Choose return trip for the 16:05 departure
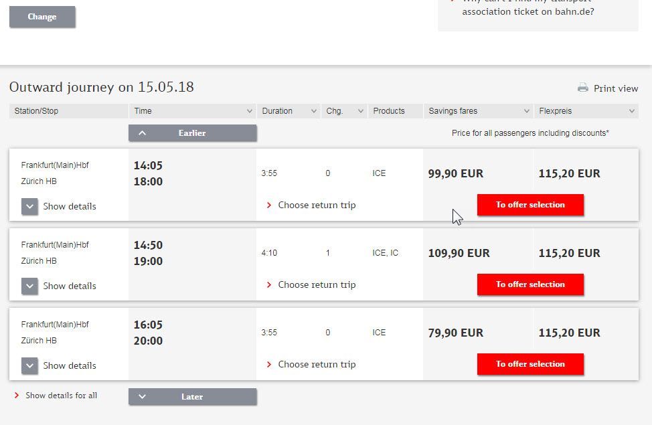 point(316,365)
